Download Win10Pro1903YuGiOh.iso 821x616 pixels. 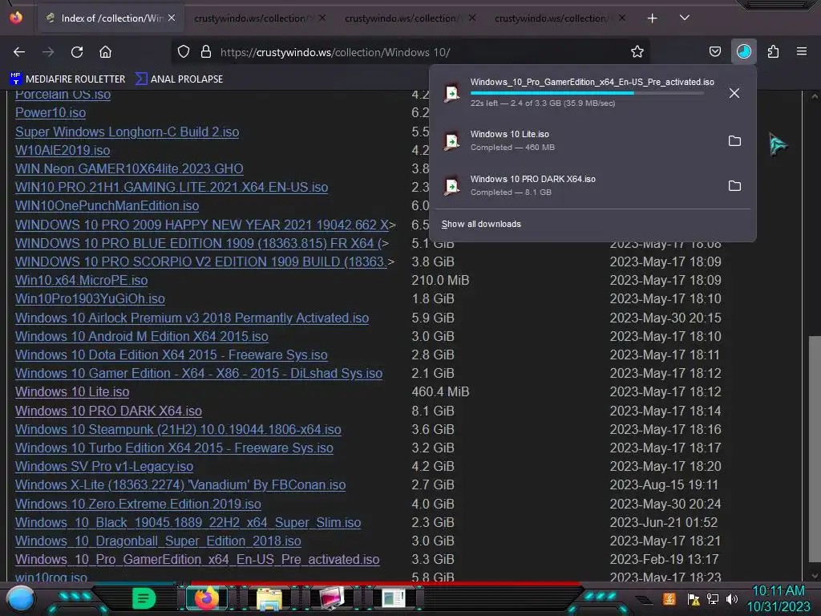pyautogui.click(x=90, y=298)
